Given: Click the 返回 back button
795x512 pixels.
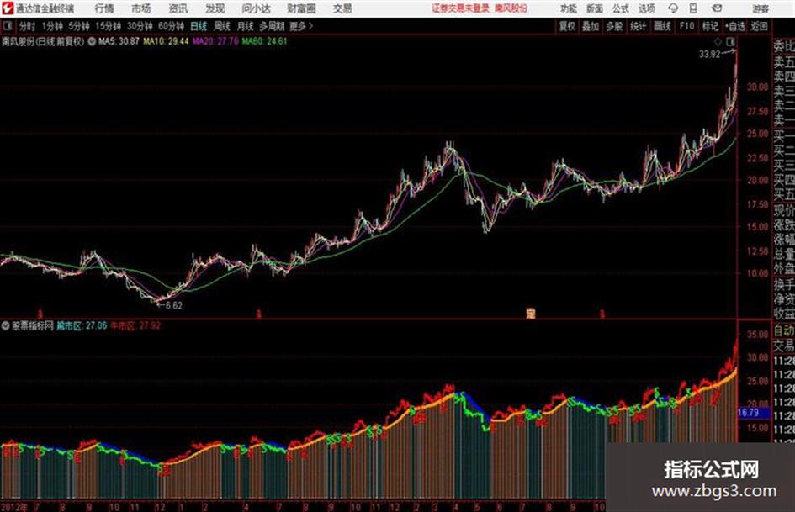Looking at the screenshot, I should tap(759, 26).
